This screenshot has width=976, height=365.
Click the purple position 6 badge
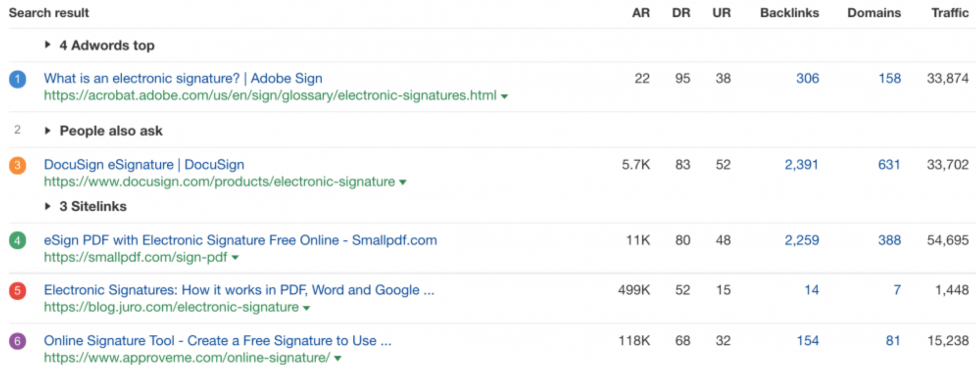point(18,341)
